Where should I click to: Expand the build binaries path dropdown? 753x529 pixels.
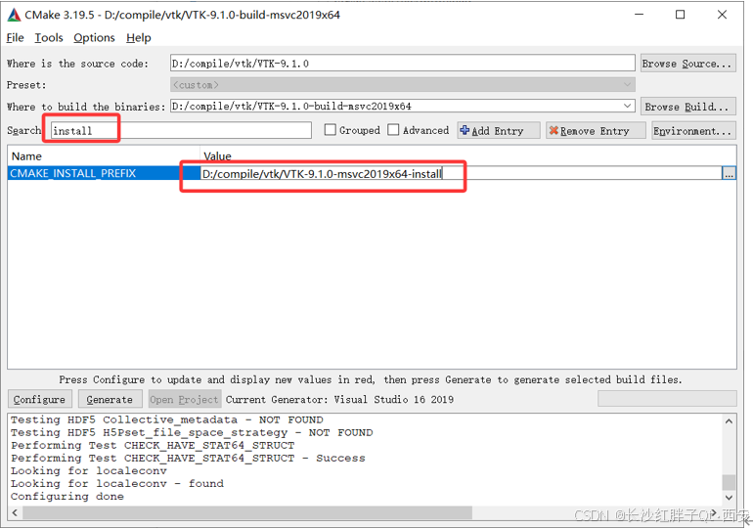click(627, 106)
